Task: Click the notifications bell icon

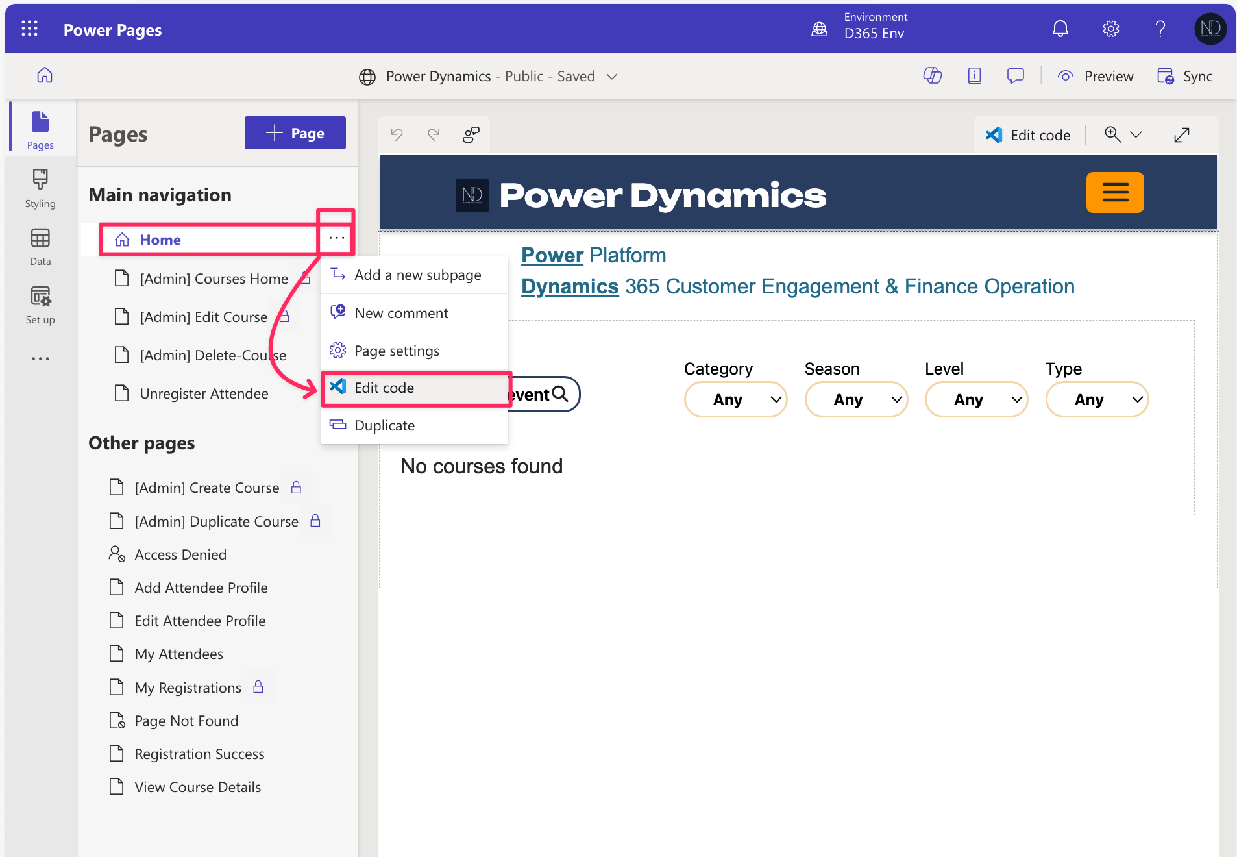Action: point(1060,29)
